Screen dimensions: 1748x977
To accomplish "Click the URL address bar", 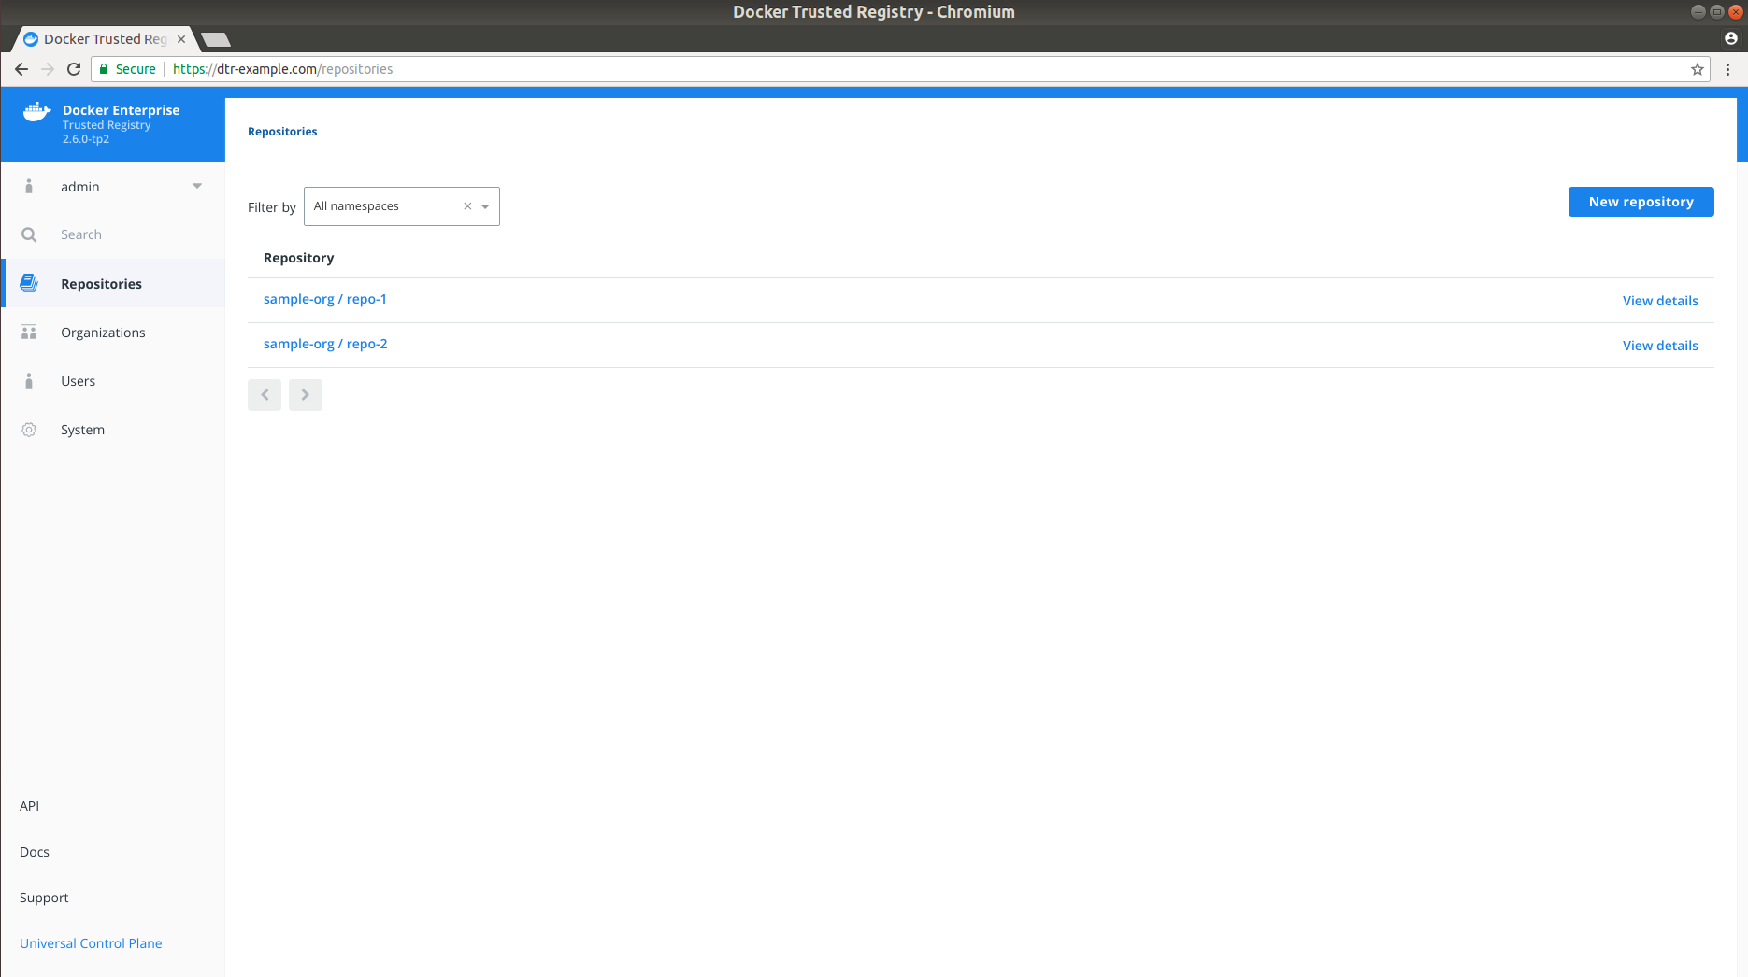I will pos(841,69).
